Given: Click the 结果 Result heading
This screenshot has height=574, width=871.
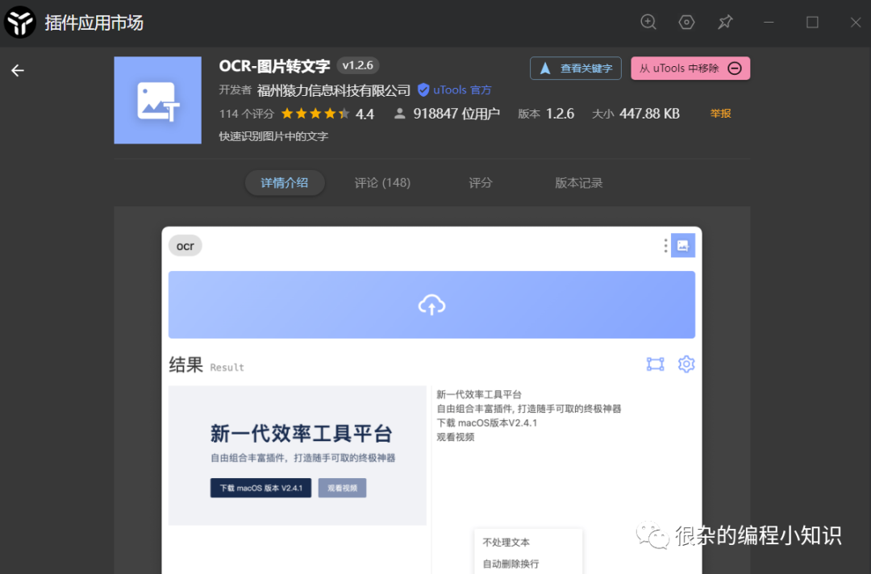Looking at the screenshot, I should (206, 365).
